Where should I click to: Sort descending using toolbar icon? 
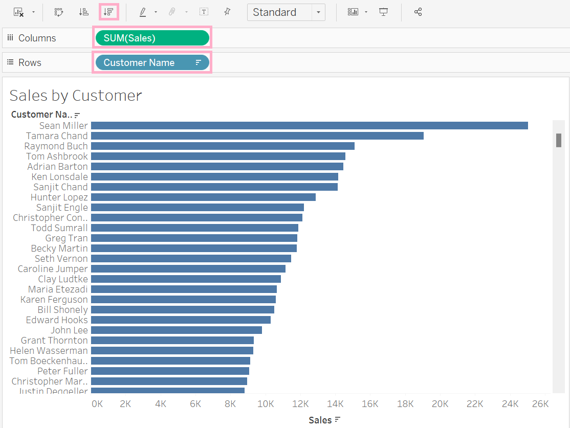tap(108, 12)
